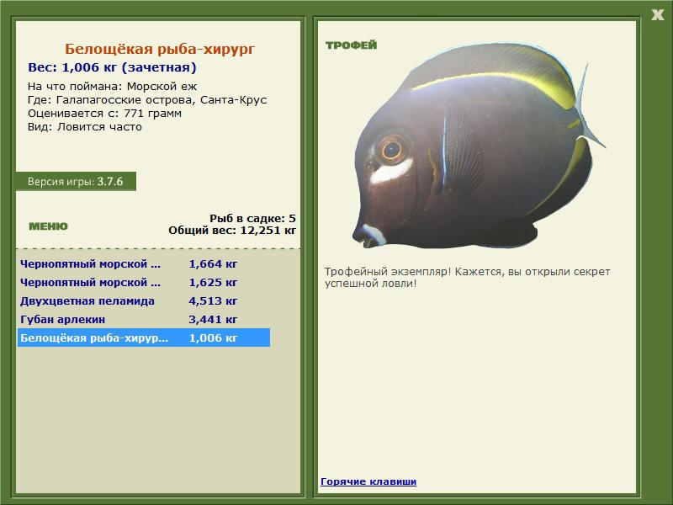Click the Оценивается с: 771 грамм line
This screenshot has height=505, width=673.
[x=104, y=114]
